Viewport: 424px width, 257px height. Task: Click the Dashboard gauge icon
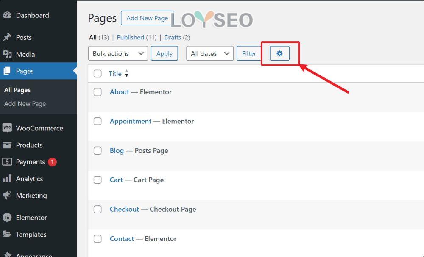pos(7,15)
